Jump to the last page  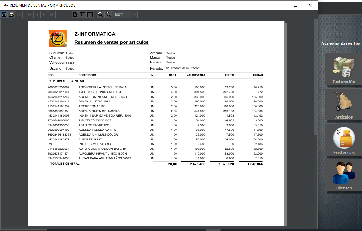(51, 14)
